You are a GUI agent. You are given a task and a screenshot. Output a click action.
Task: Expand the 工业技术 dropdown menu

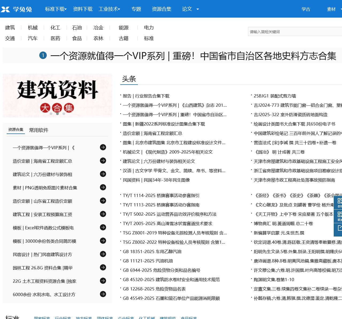click(x=109, y=9)
